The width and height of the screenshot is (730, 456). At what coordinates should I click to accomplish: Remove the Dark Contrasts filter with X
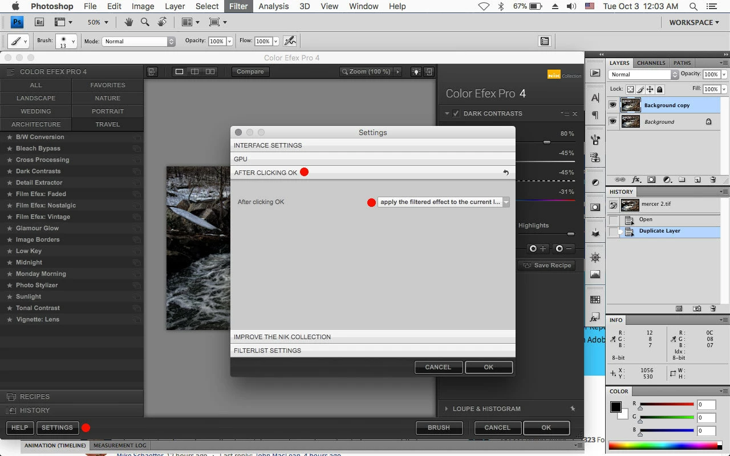(x=575, y=114)
